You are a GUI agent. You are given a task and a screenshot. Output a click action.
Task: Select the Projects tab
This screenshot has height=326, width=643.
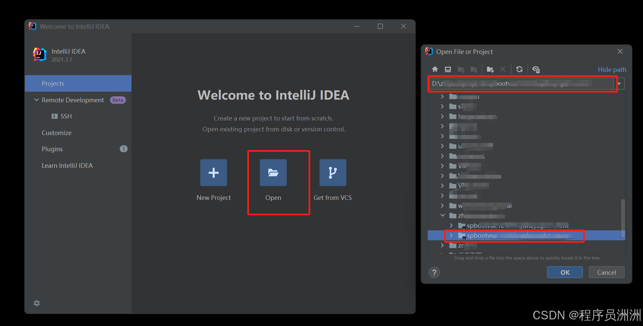[78, 83]
